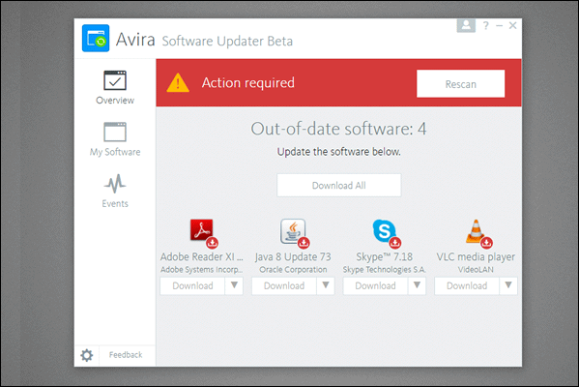Click the user account icon
Viewport: 579px width, 387px height.
pyautogui.click(x=466, y=25)
